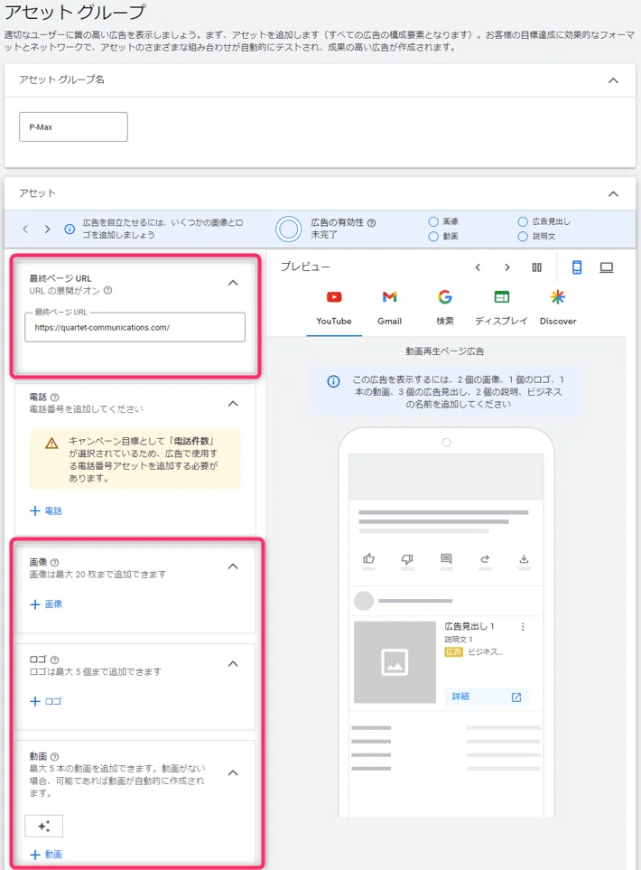Collapse the 最終ページ URL panel
The width and height of the screenshot is (641, 870).
[233, 283]
